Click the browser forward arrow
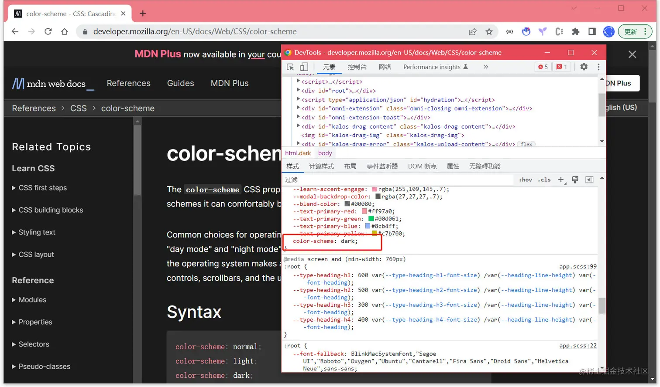The width and height of the screenshot is (660, 387). click(x=31, y=31)
